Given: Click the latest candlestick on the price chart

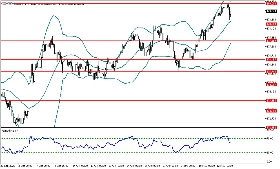Looking at the screenshot, I should click(x=231, y=12).
